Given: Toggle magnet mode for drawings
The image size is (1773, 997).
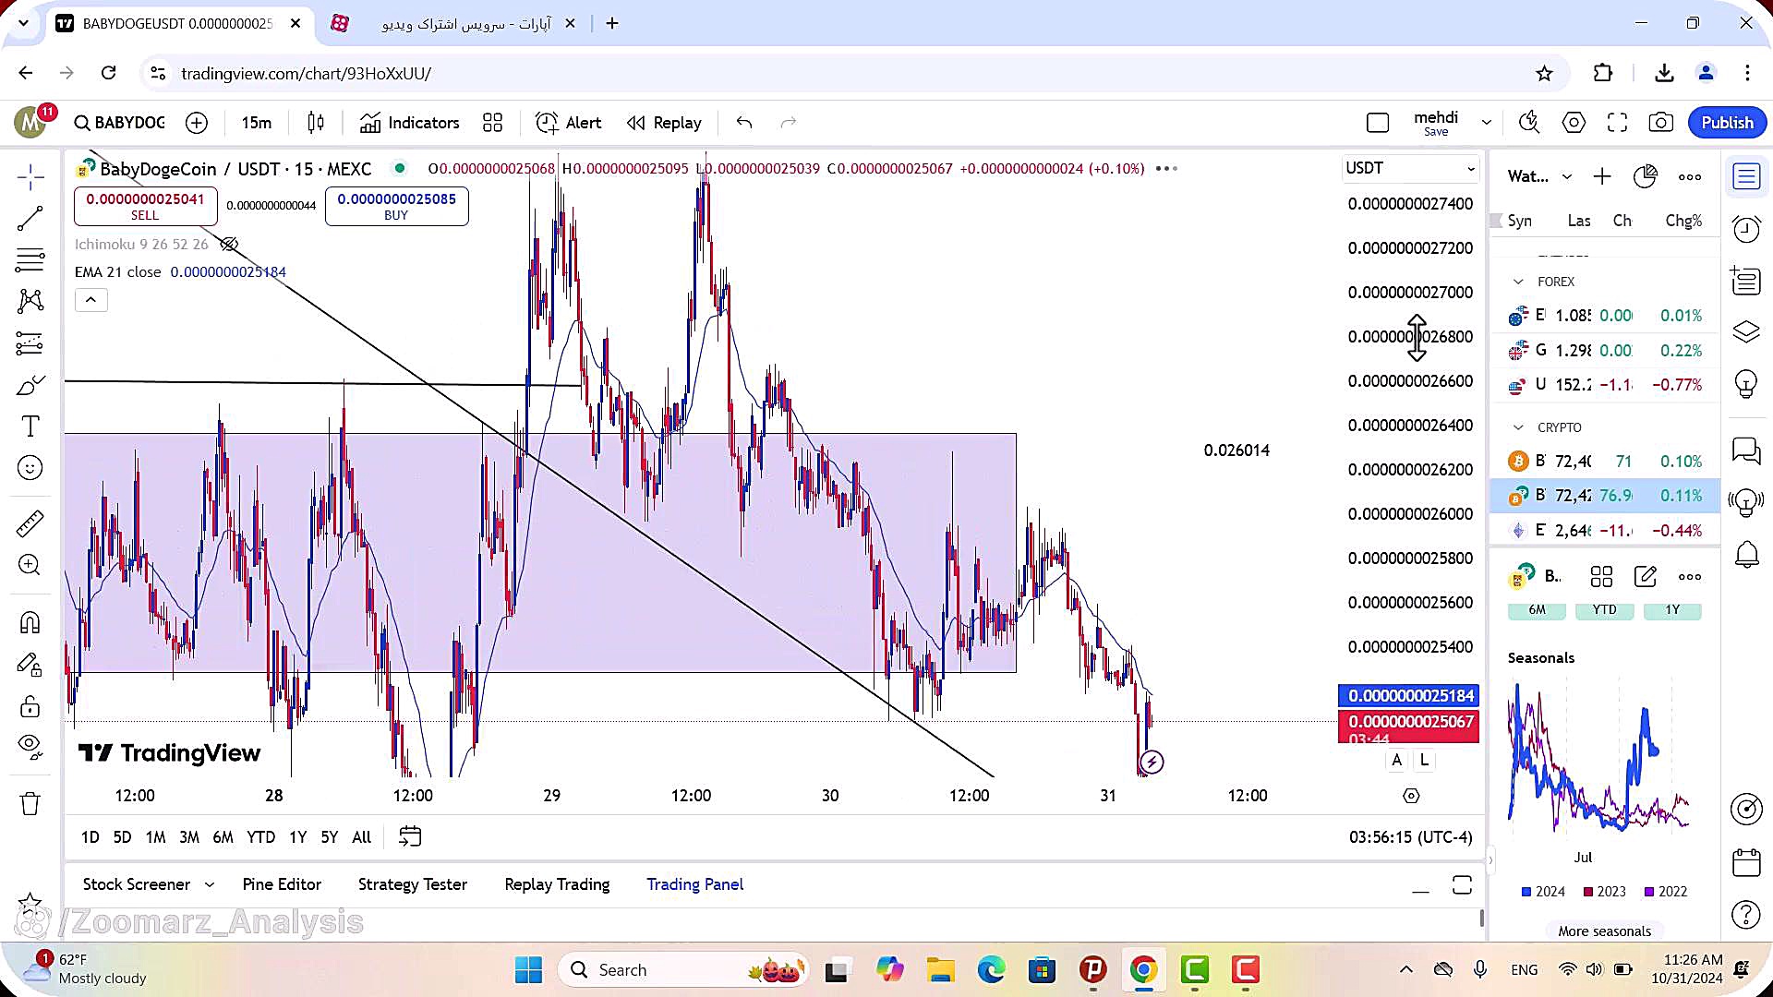Looking at the screenshot, I should 30,622.
